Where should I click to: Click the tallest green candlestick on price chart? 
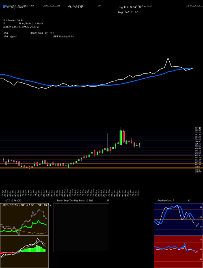tap(121, 138)
